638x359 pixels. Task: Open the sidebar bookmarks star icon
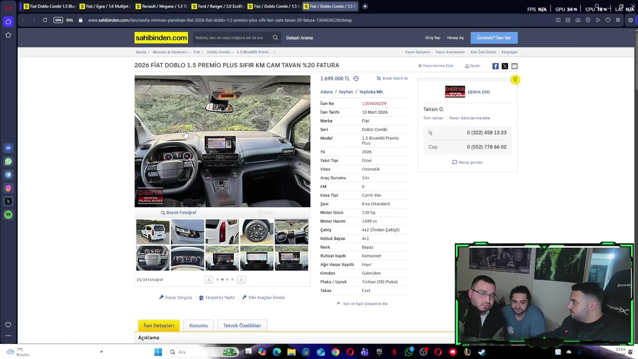(x=8, y=35)
